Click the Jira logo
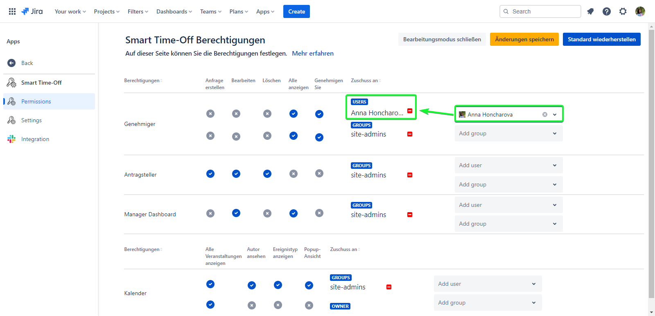The image size is (655, 316). point(32,11)
